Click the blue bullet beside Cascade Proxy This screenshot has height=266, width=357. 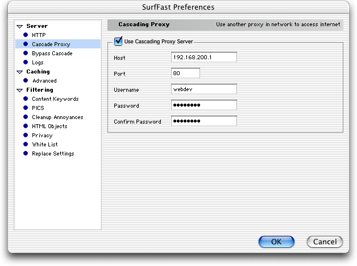(26, 44)
